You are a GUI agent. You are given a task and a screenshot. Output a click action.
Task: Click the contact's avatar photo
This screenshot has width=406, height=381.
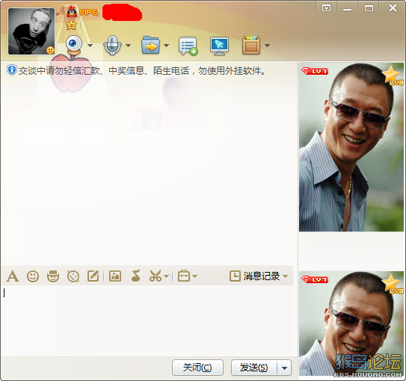click(x=31, y=31)
